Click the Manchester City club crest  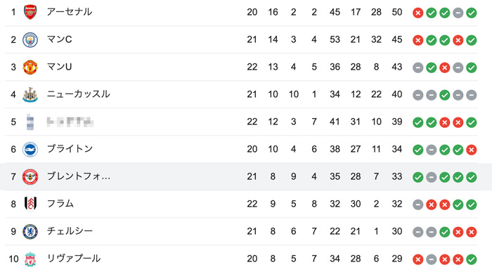pyautogui.click(x=30, y=39)
